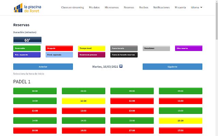Screen dimensions: 218x136
Task: Pick the 09:30 available slot
Action: pos(181,91)
